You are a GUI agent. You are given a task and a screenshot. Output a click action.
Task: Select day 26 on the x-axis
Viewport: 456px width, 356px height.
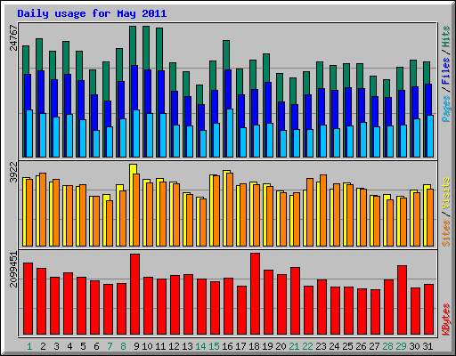point(361,346)
